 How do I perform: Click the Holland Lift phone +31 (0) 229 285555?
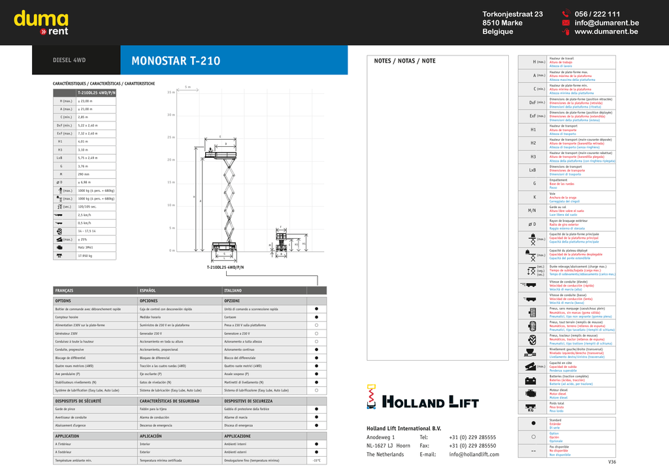tap(472, 437)
